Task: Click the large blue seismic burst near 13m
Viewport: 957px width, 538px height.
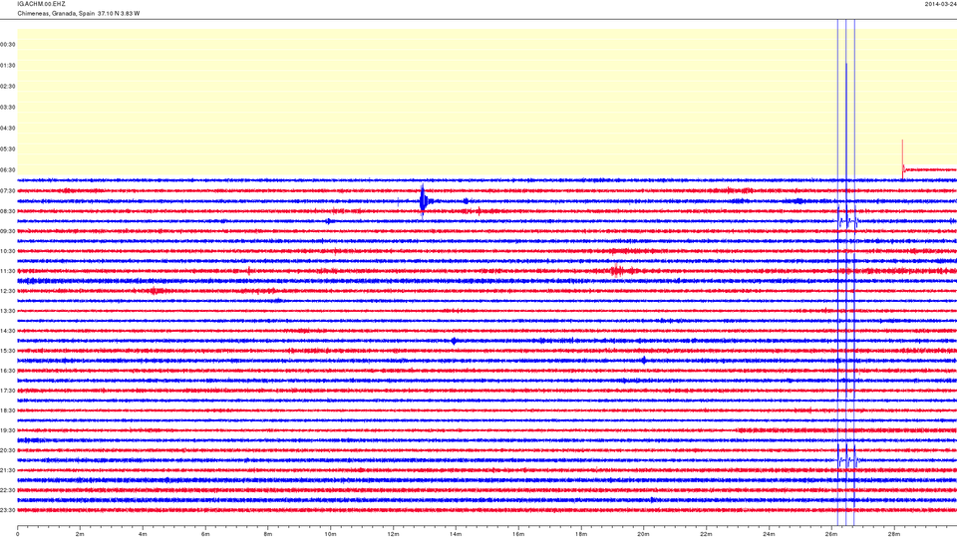Action: (x=424, y=200)
